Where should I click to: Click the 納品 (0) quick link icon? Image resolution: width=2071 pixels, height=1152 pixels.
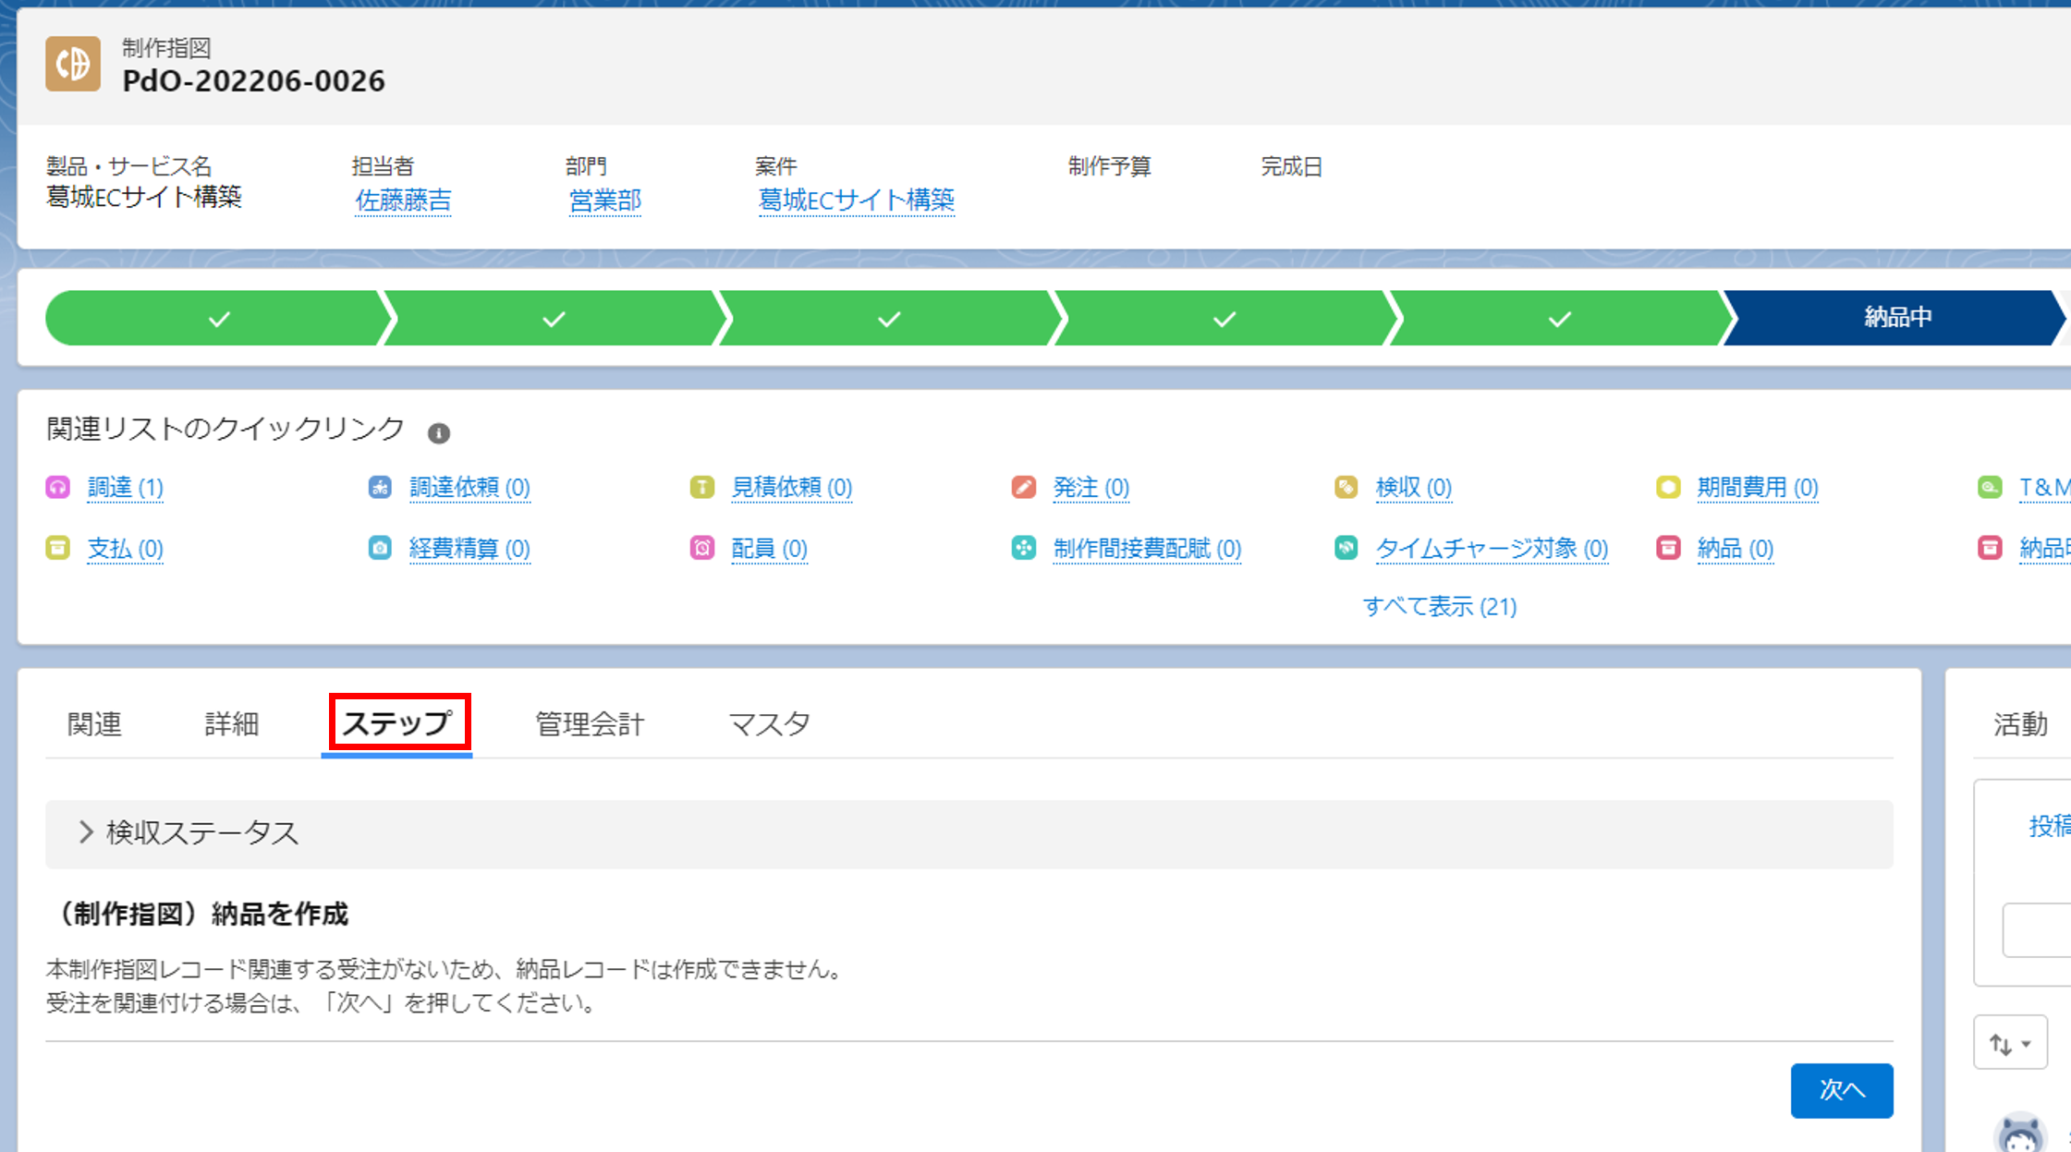coord(1668,548)
